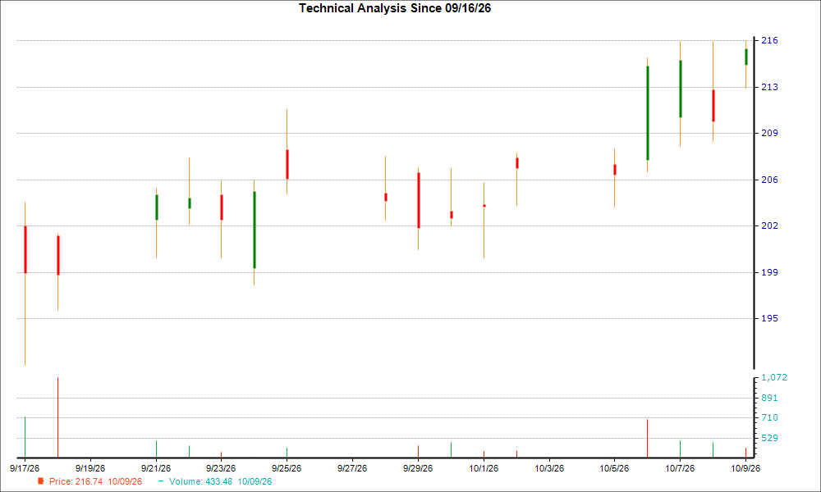Image resolution: width=821 pixels, height=492 pixels.
Task: Click the date label 9/17/26
Action: 25,468
